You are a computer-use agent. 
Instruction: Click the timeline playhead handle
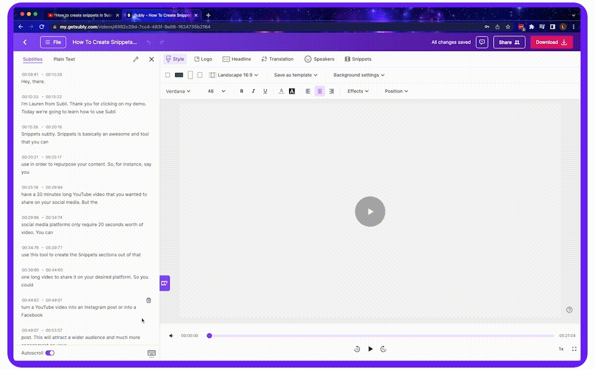[x=209, y=336]
